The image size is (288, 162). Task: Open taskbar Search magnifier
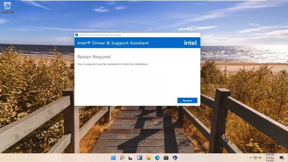[122, 157]
